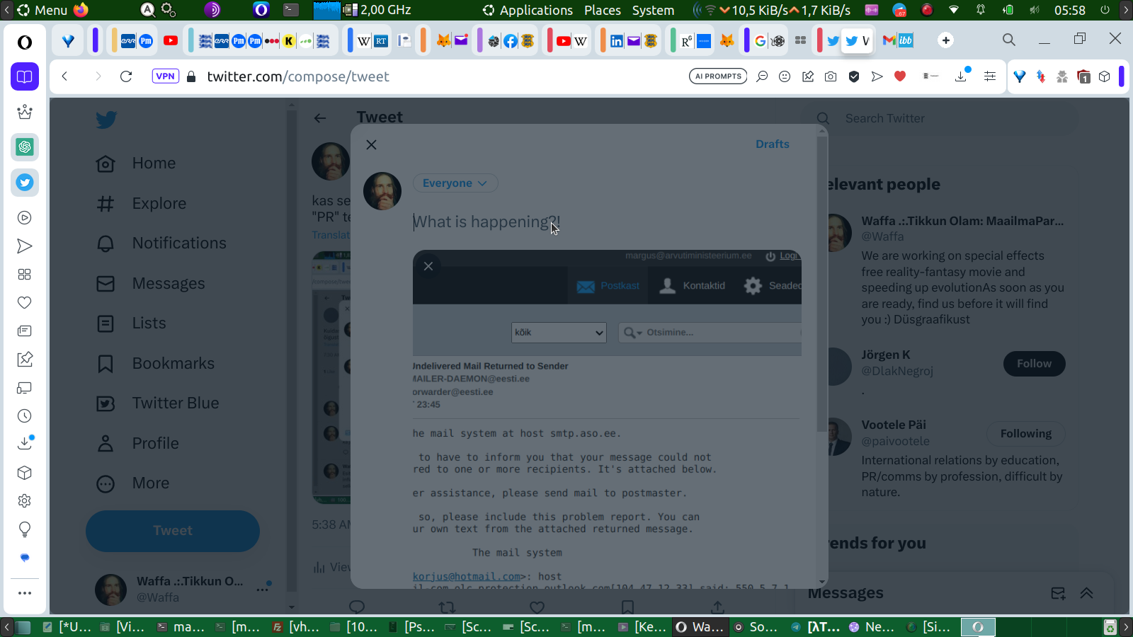Click the Twitter bird logo in sidebar
This screenshot has height=637, width=1133.
pyautogui.click(x=106, y=120)
